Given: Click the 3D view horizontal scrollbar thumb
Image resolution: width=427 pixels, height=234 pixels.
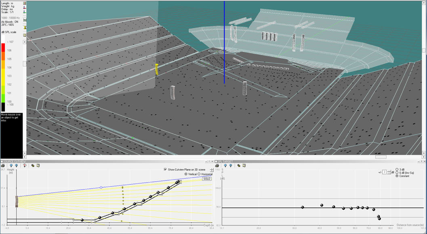Looking at the screenshot, I should [381, 157].
